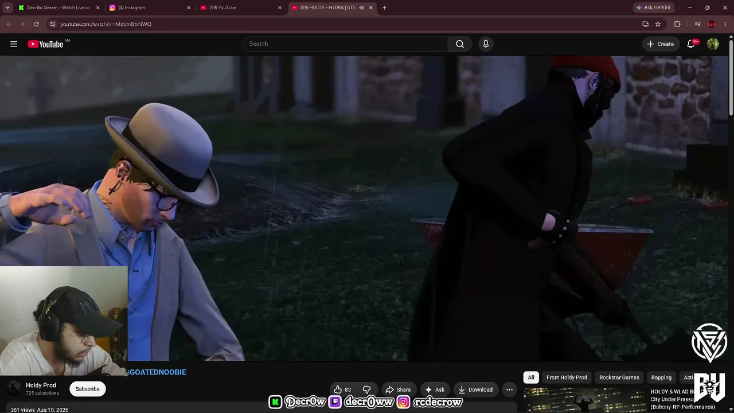Open the Holdy Prod channel avatar

pos(14,388)
